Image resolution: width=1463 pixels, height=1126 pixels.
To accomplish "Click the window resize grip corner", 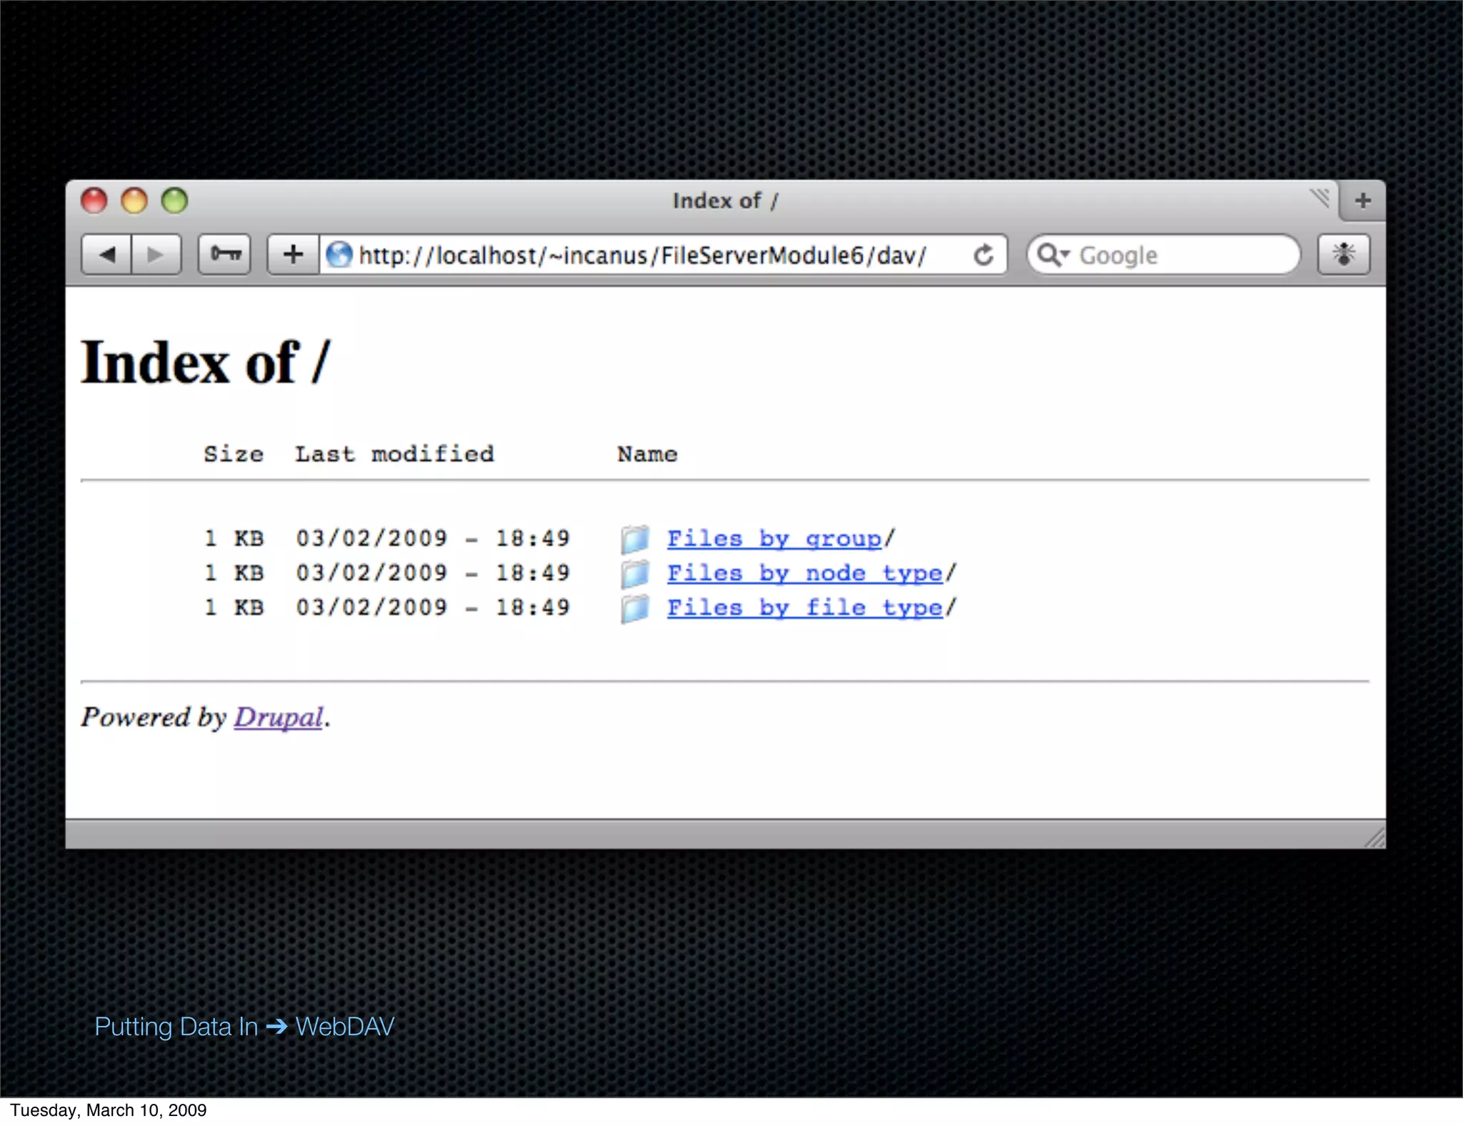I will click(x=1374, y=837).
